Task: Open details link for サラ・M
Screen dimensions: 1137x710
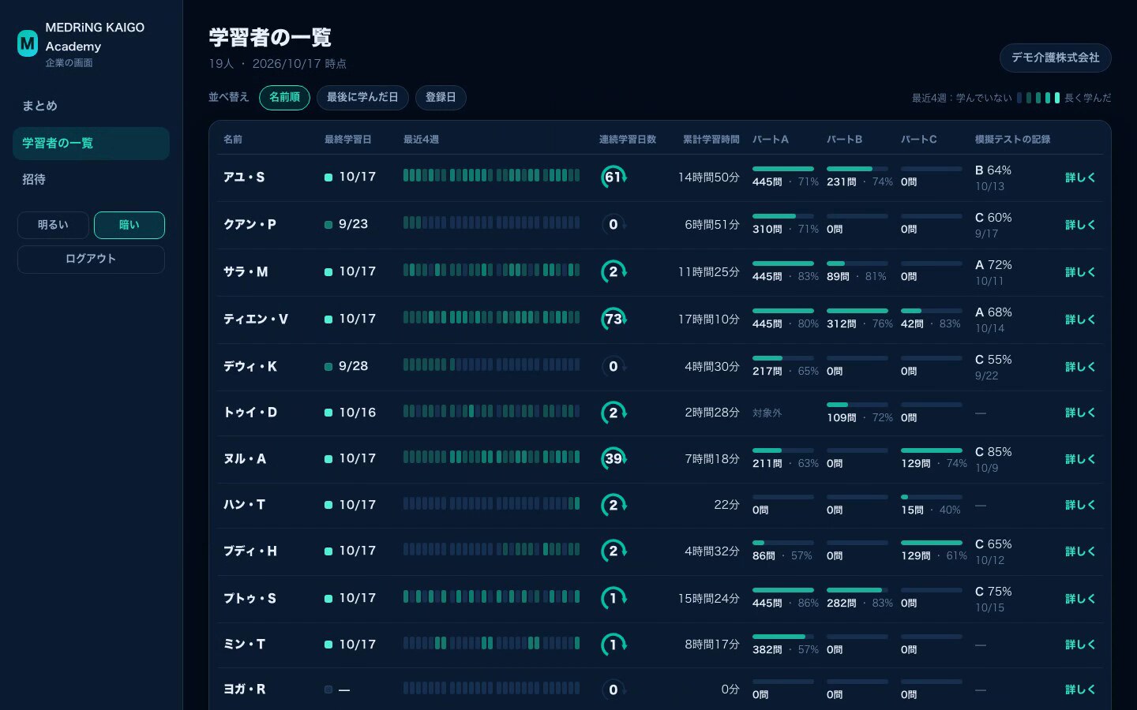Action: [x=1079, y=272]
